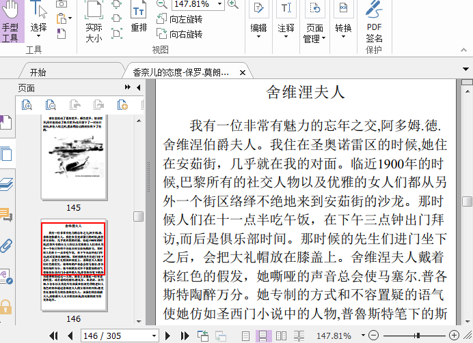Expand the clipboard dropdown arrow

[70, 18]
